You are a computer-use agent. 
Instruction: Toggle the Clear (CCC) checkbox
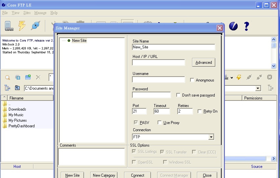194,152
